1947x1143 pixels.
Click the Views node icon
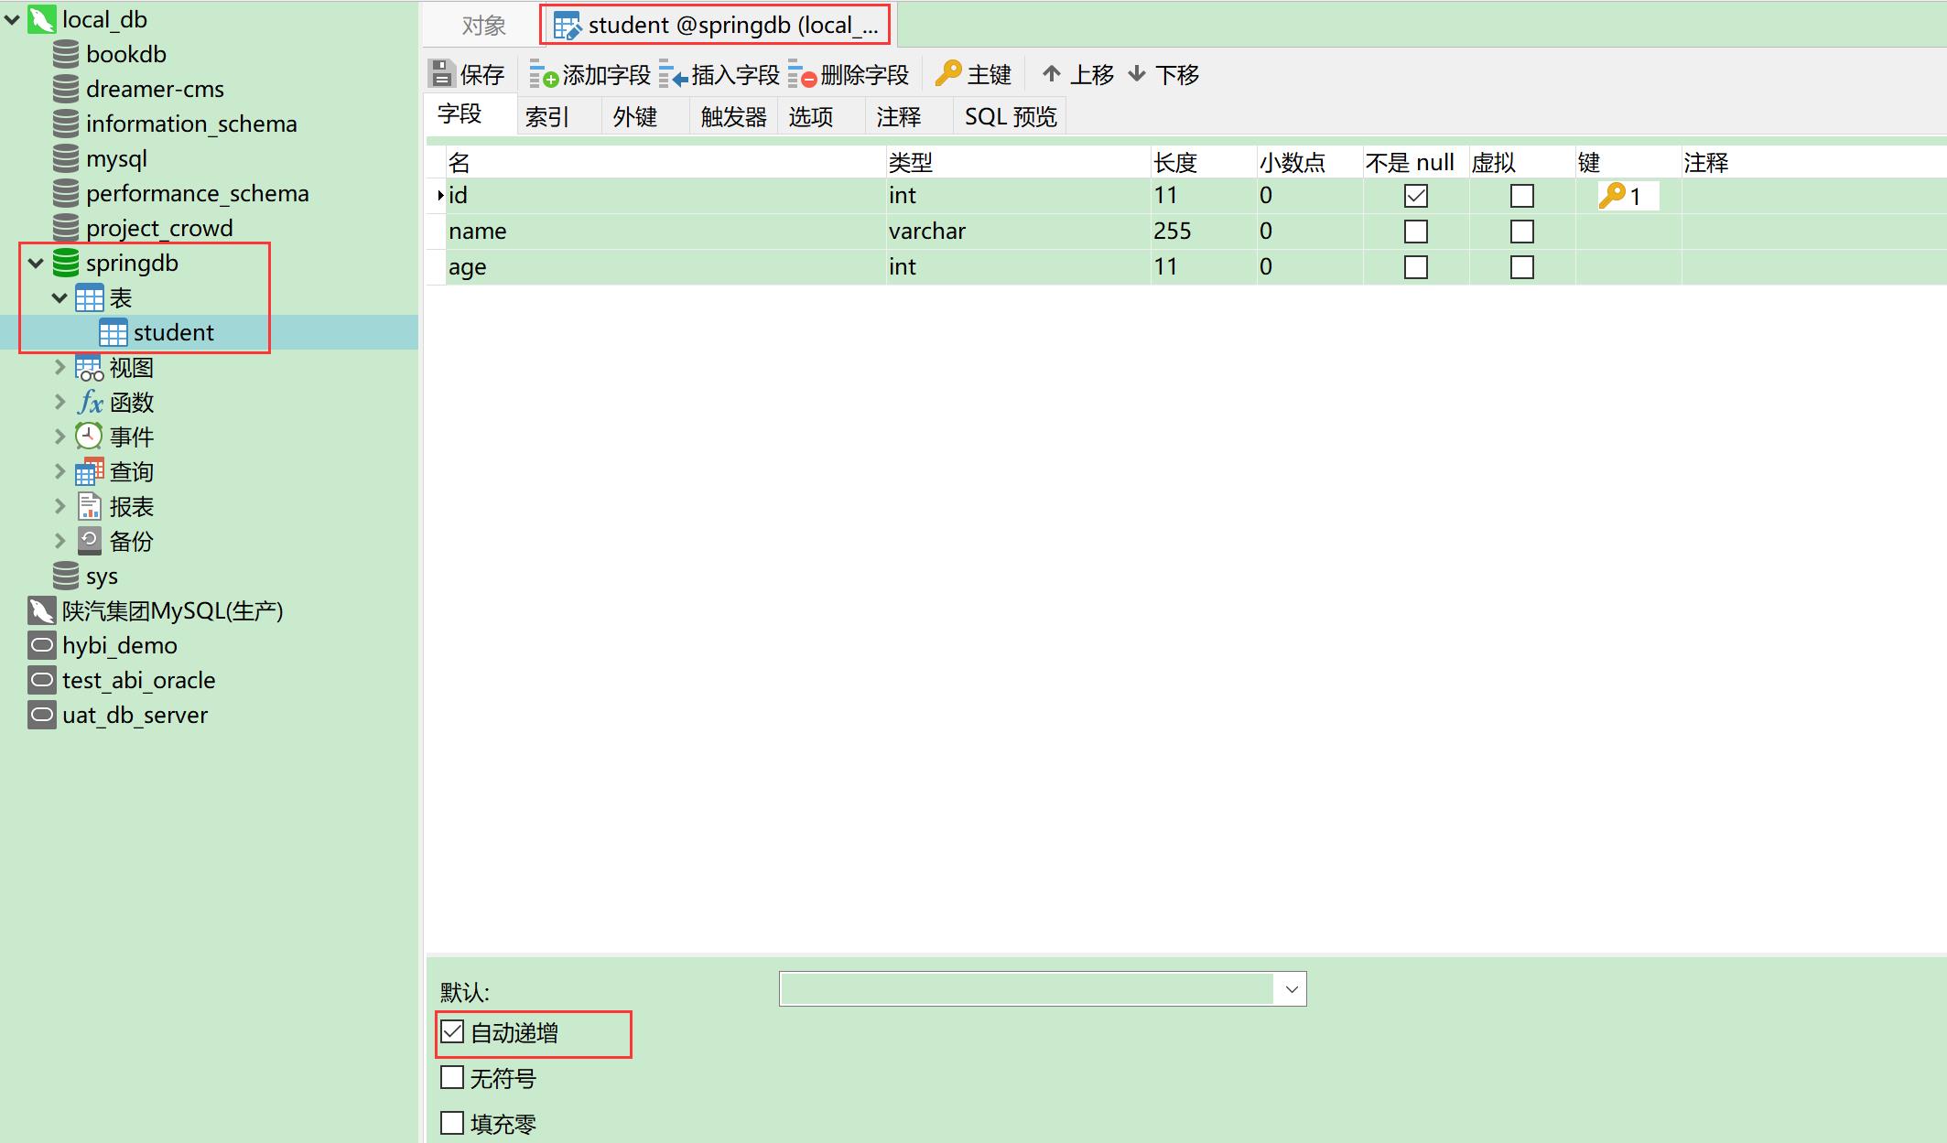point(90,367)
